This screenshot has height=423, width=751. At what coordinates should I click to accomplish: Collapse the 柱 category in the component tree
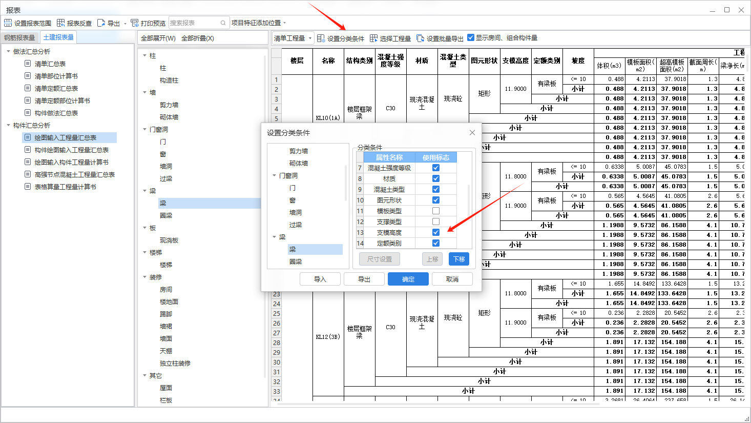click(144, 55)
